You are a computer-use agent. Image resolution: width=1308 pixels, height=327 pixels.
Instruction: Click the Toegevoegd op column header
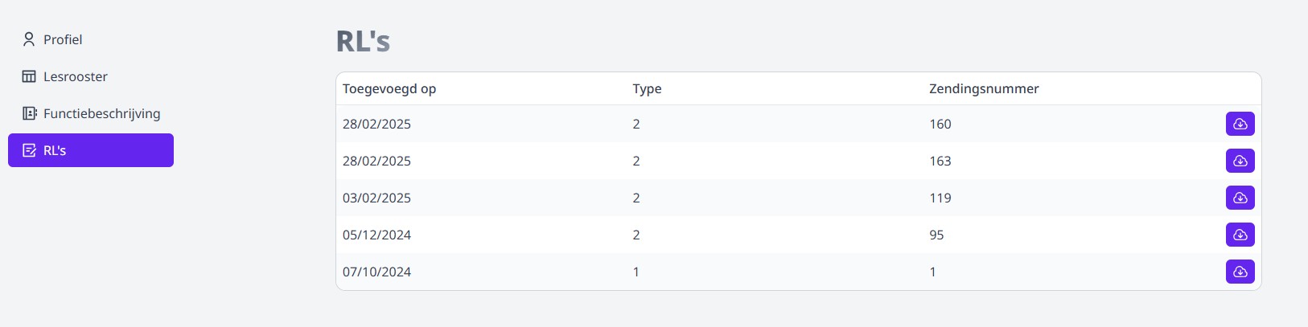pyautogui.click(x=389, y=88)
